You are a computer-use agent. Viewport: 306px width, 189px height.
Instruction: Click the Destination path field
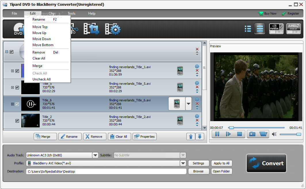click(106, 171)
